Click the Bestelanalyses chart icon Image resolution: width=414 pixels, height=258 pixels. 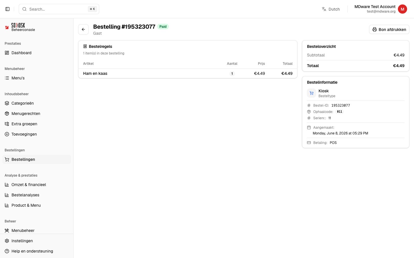point(7,195)
